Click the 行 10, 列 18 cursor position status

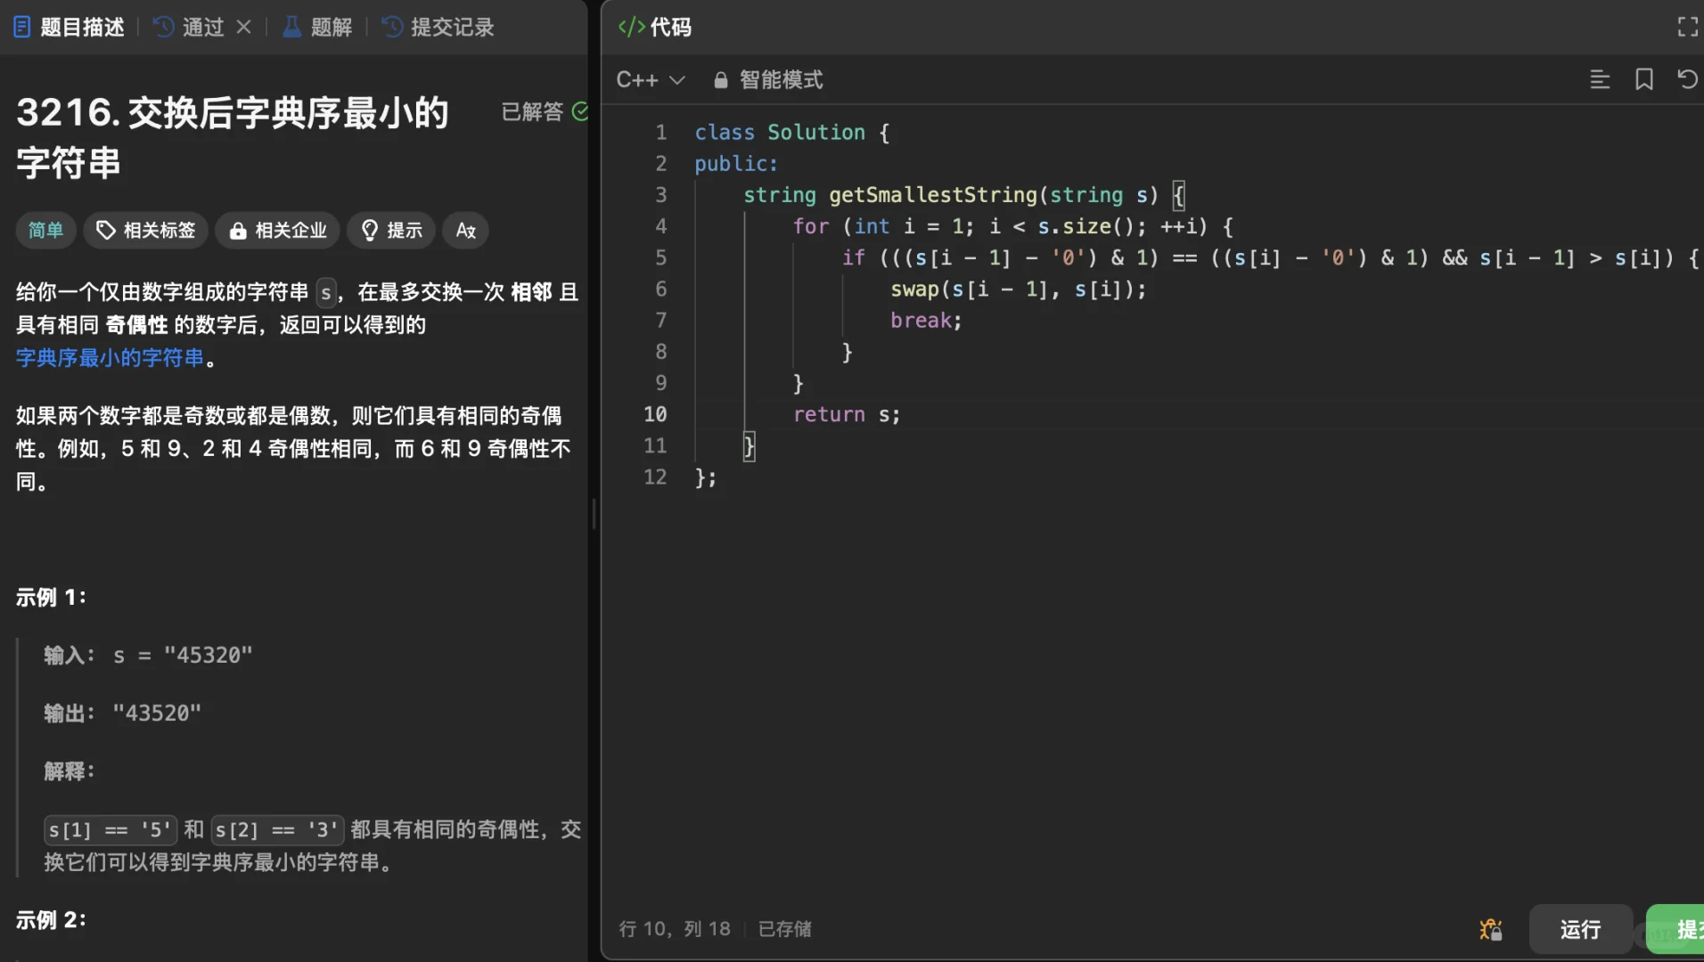click(675, 929)
